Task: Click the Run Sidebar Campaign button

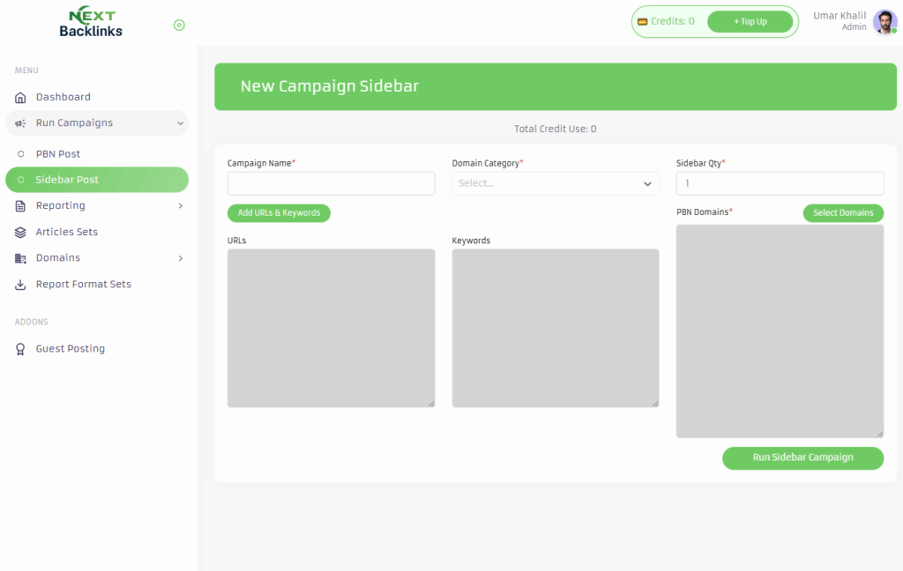Action: click(802, 457)
